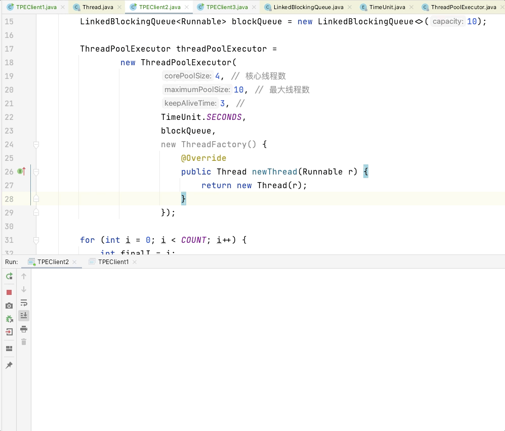This screenshot has height=431, width=505.
Task: Click the TimeUnit.SECONDS constant
Action: click(201, 117)
